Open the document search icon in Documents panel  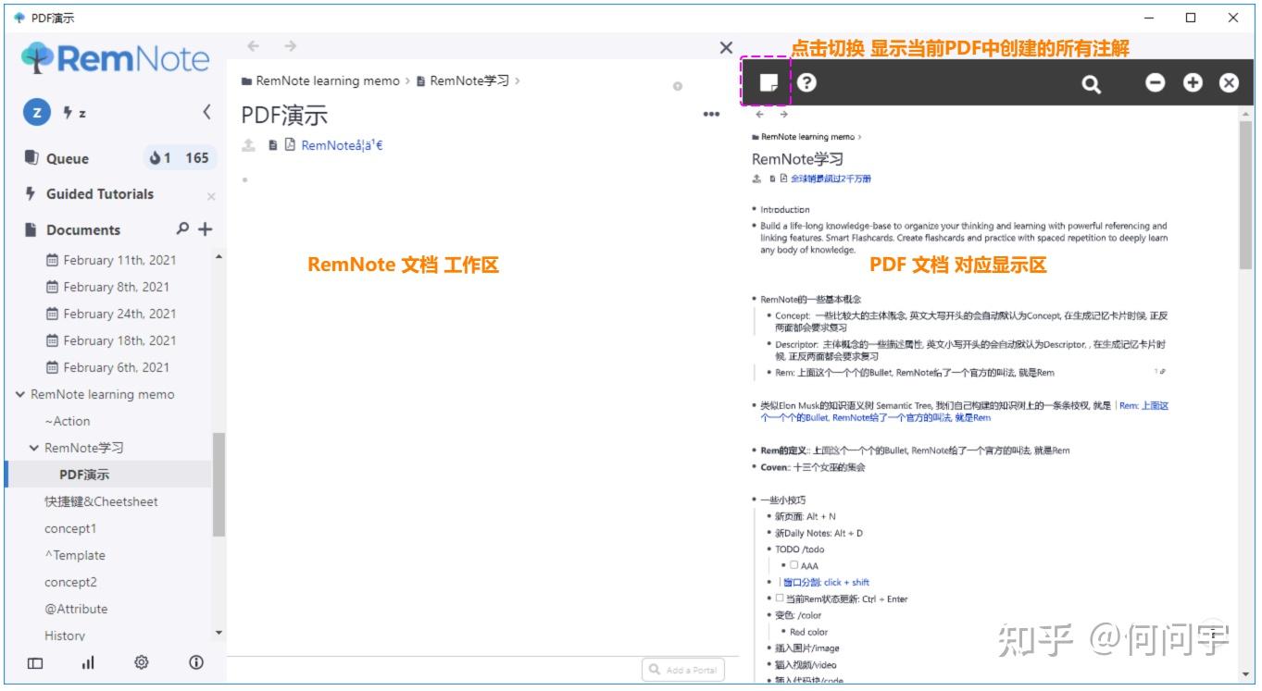coord(183,229)
